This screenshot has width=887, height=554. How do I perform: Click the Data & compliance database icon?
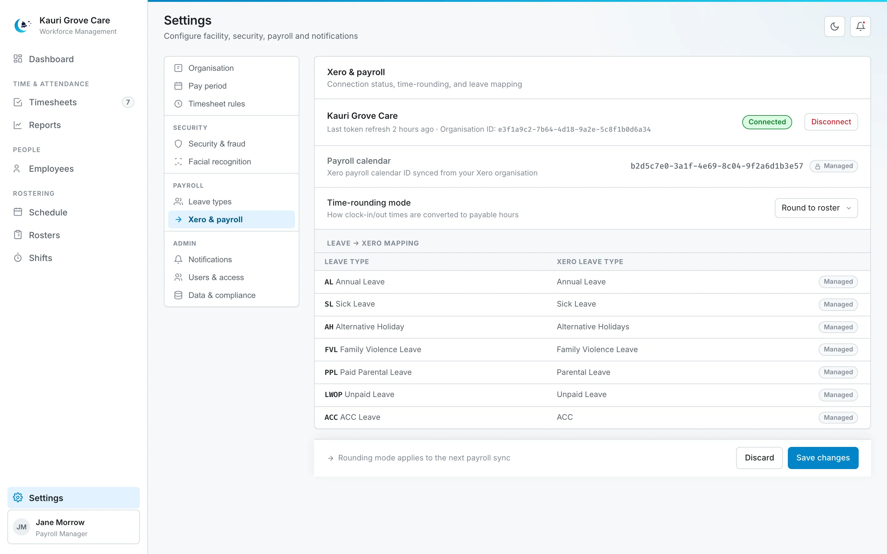[x=178, y=295]
